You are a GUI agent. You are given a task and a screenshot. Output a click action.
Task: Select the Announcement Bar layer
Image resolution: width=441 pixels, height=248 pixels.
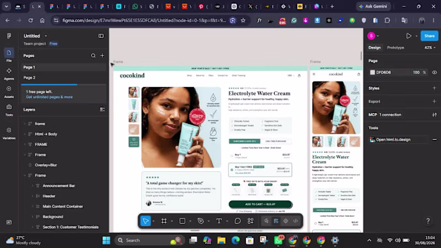(x=59, y=186)
